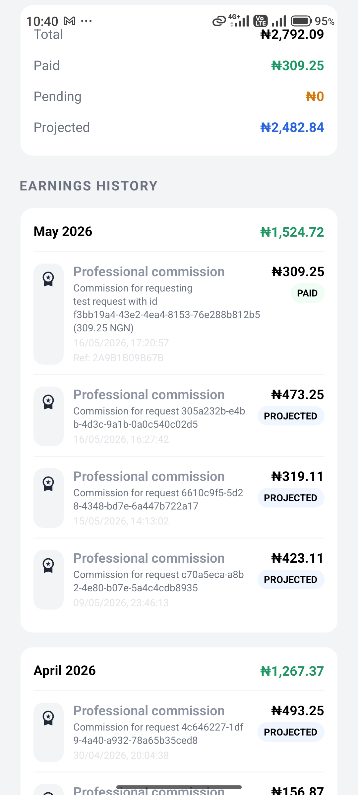Screen dimensions: 358x795
Task: Tap PROJECTED badge under ₦423.11
Action: (x=291, y=580)
